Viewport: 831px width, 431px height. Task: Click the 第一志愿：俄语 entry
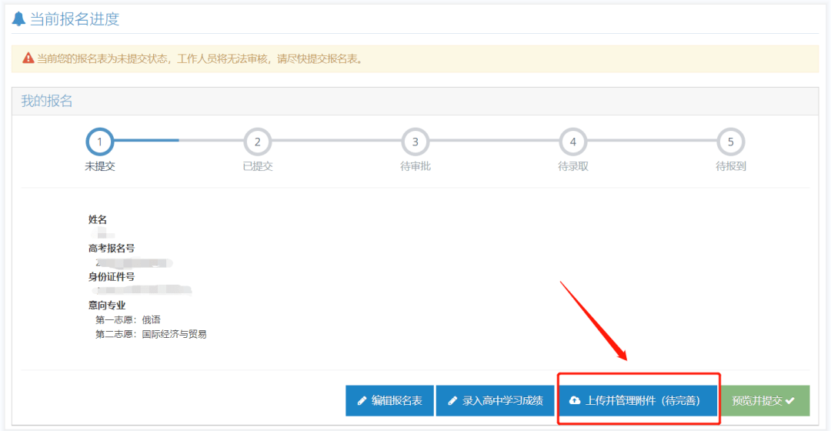coord(128,319)
